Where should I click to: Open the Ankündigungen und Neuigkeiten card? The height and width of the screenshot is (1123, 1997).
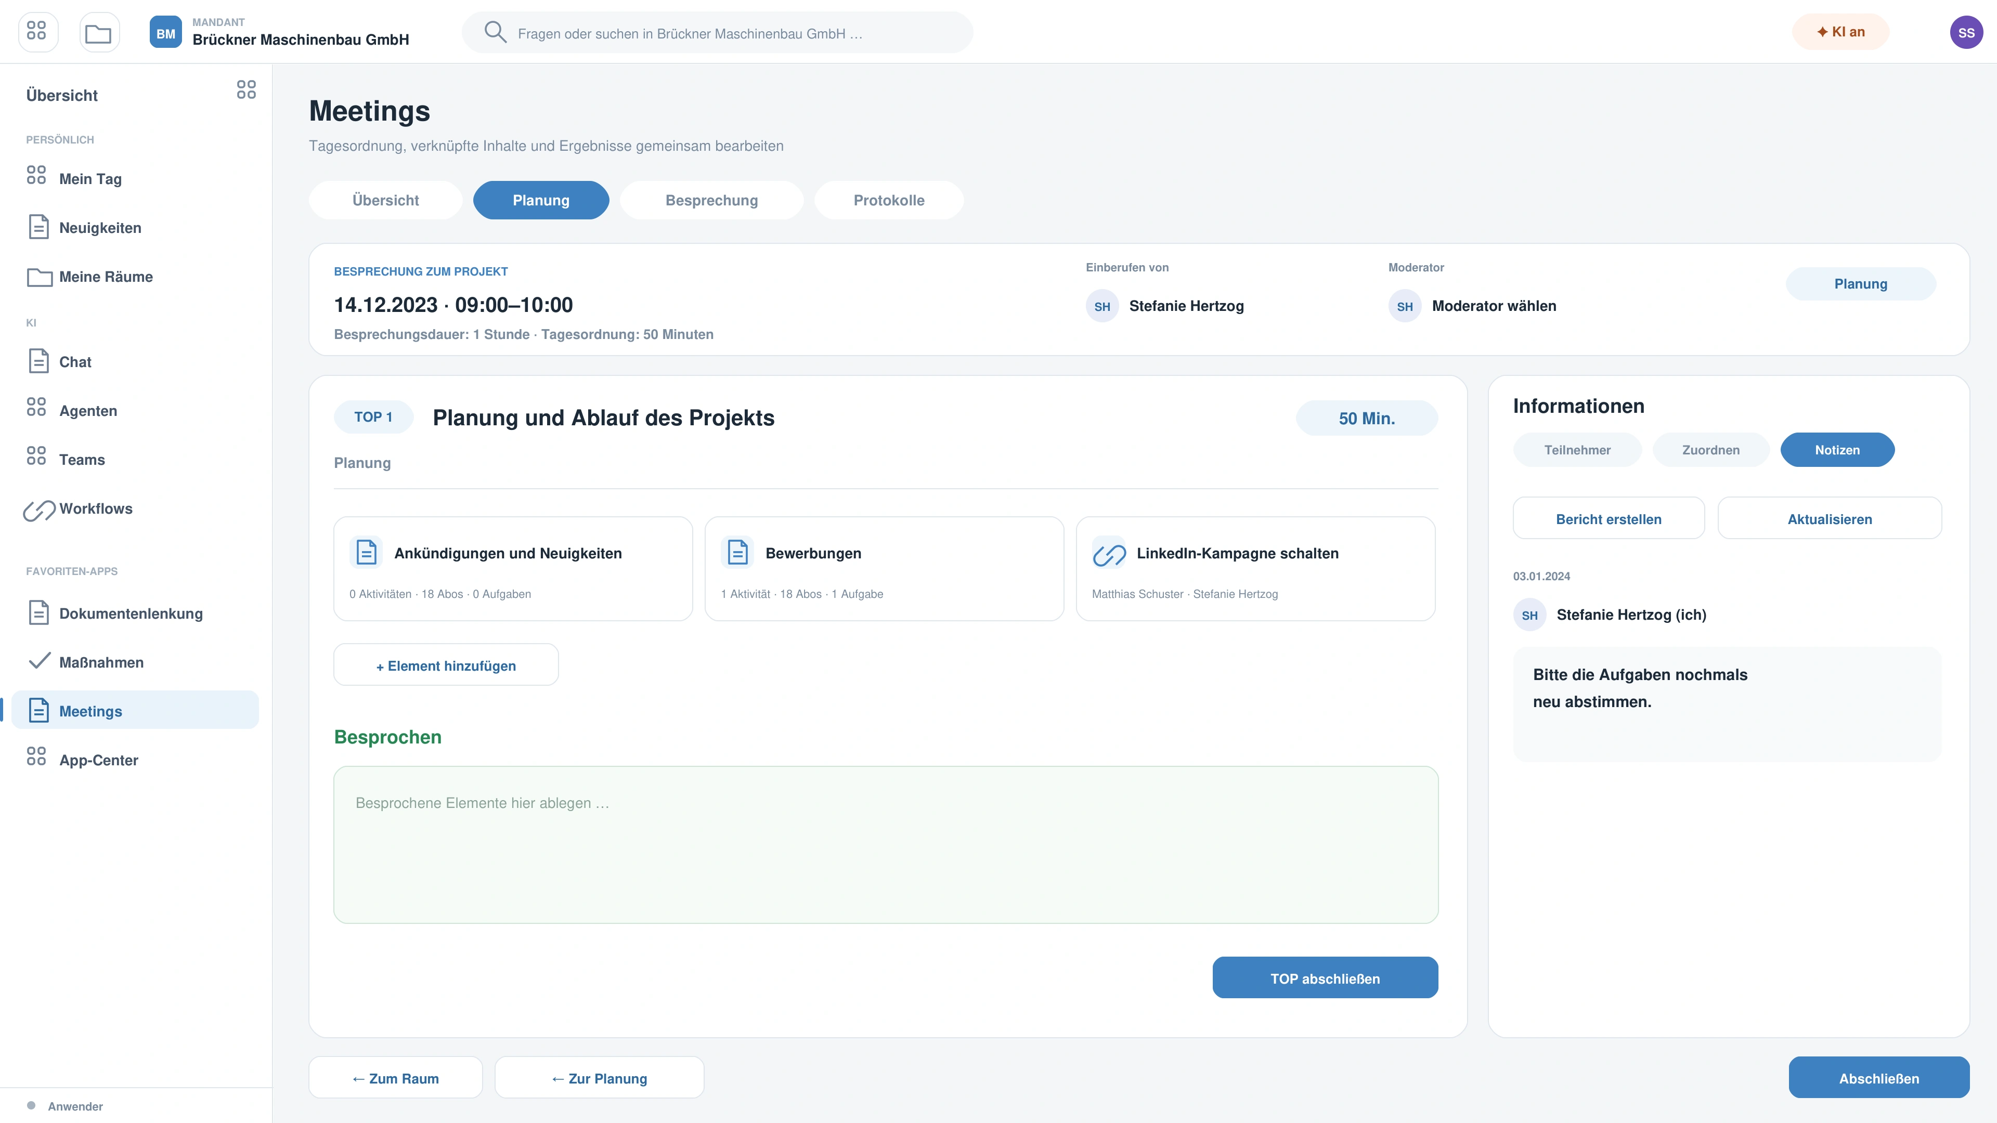tap(512, 569)
